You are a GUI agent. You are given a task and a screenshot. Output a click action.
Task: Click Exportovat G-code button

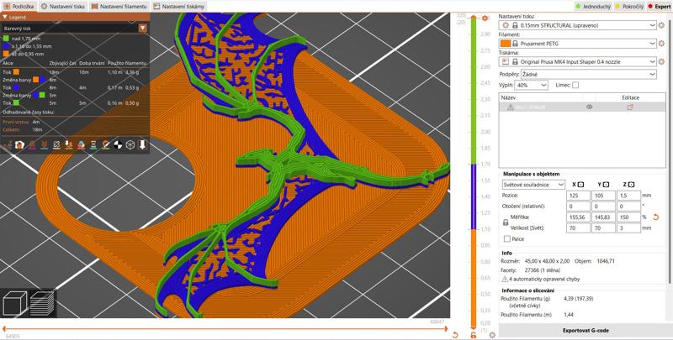pos(586,331)
